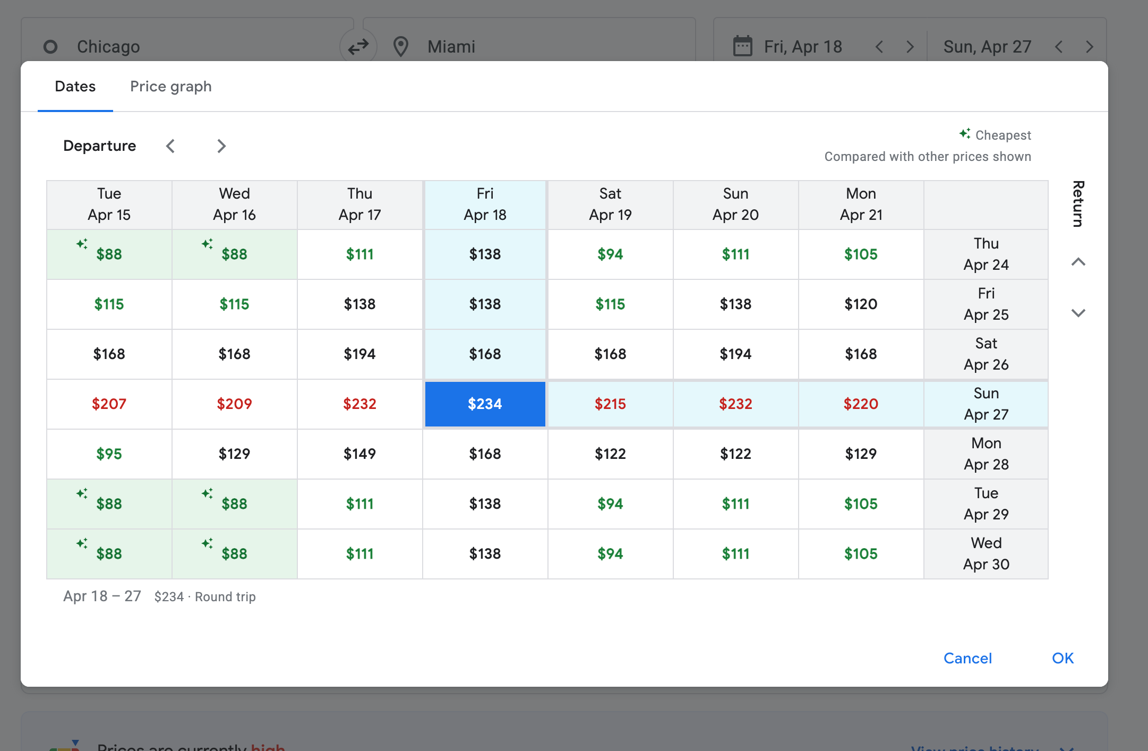Go to previous departure week with left chevron
The height and width of the screenshot is (751, 1148).
pos(170,146)
